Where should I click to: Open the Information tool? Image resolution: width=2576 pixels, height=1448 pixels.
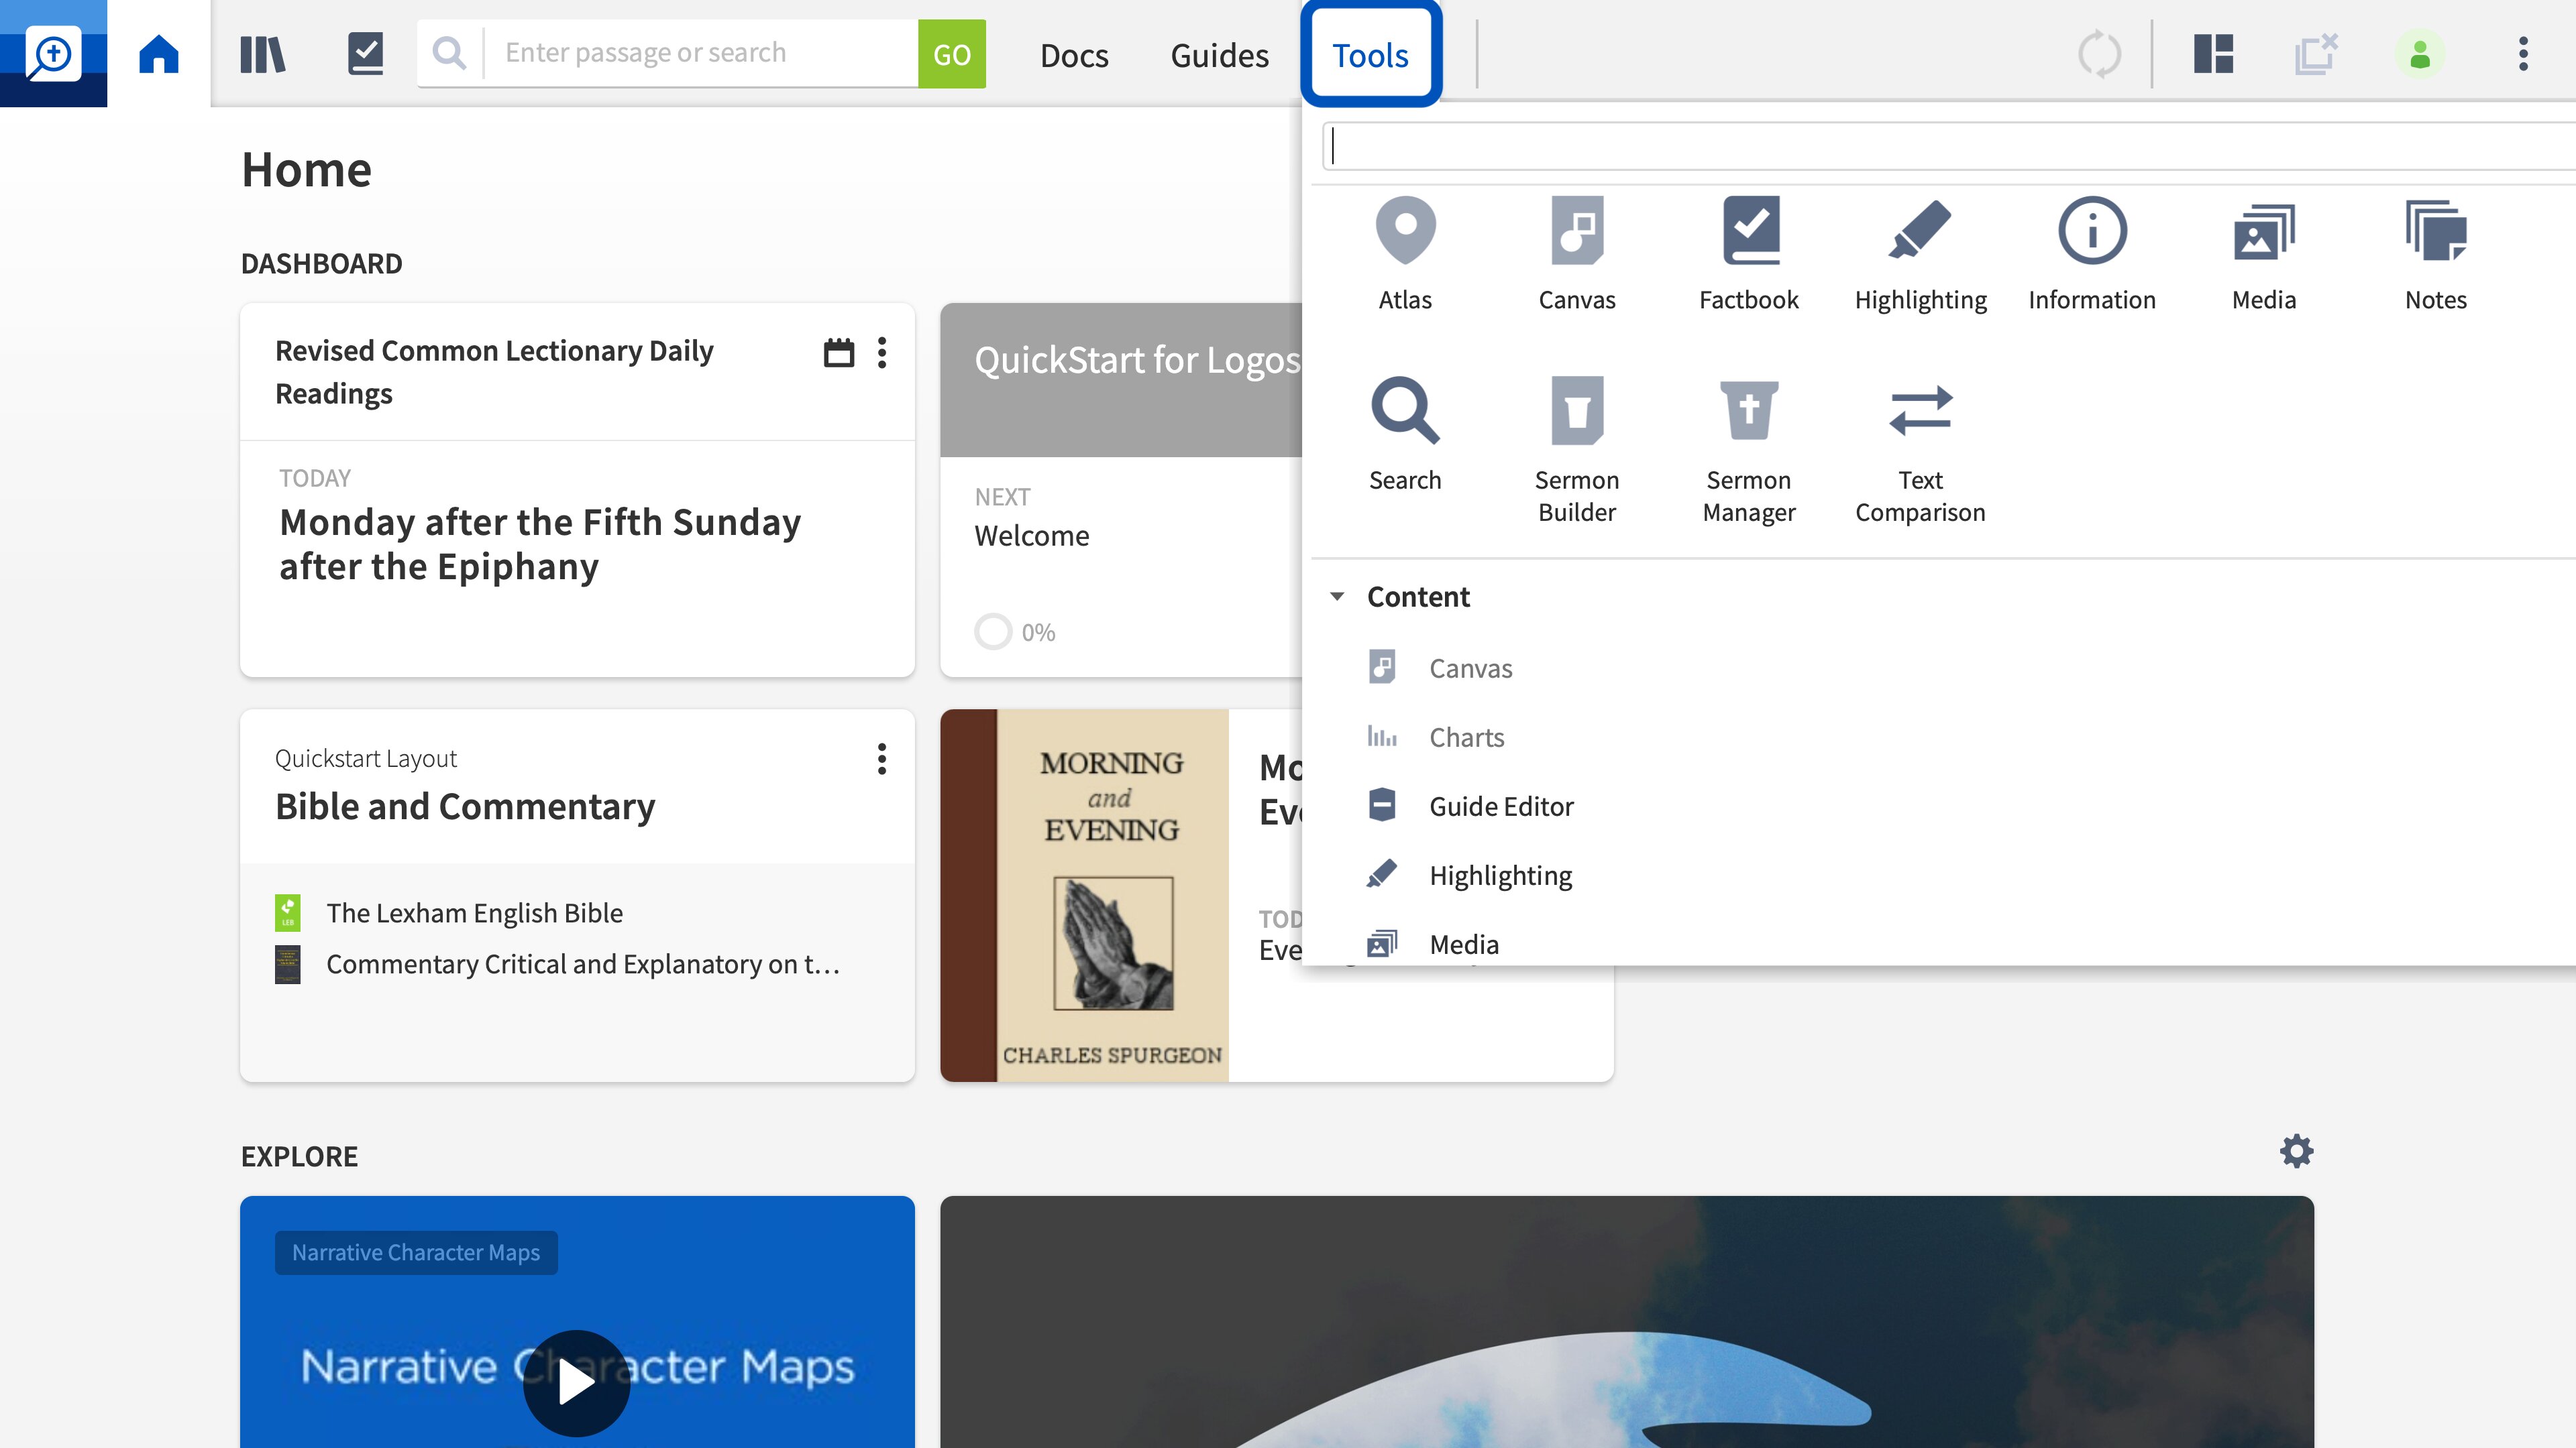pyautogui.click(x=2092, y=255)
